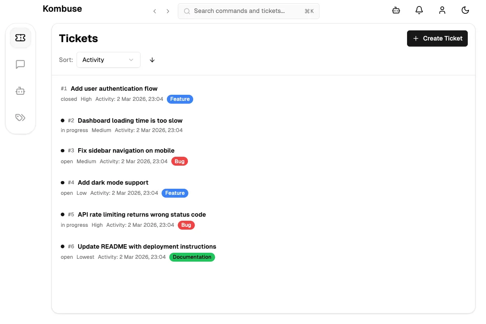Open 'Update README with deployment instructions'

click(x=147, y=246)
